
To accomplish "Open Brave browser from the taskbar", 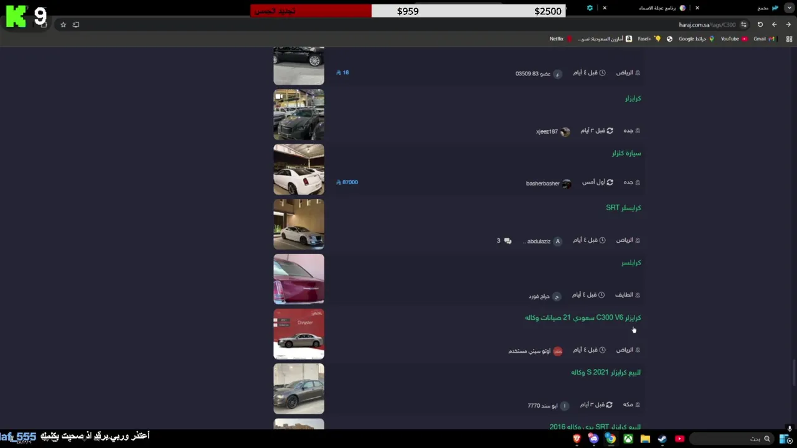I will pos(577,439).
